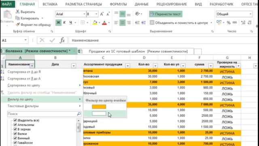Increase font size with the large A icon

[102, 14]
